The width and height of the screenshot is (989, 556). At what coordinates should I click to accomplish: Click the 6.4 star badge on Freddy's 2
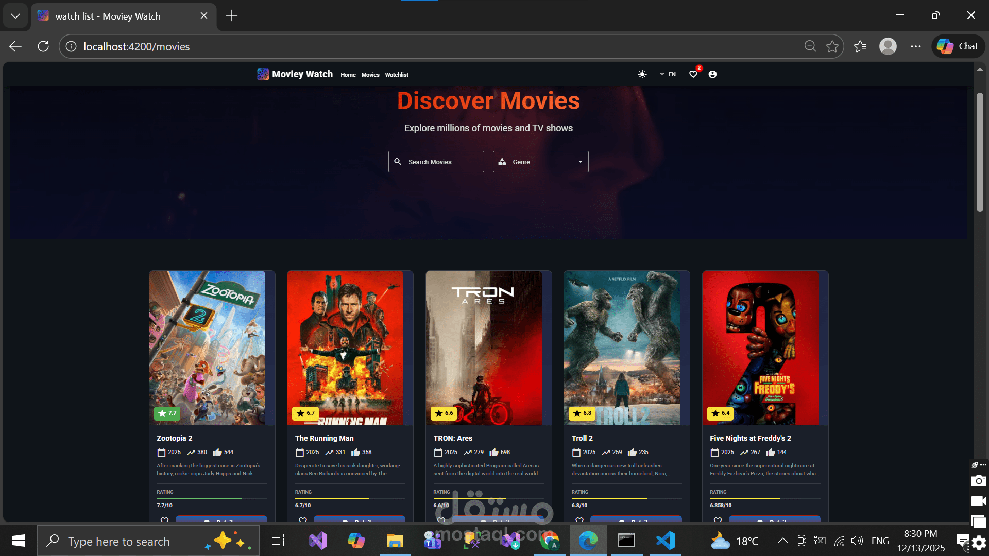tap(720, 413)
